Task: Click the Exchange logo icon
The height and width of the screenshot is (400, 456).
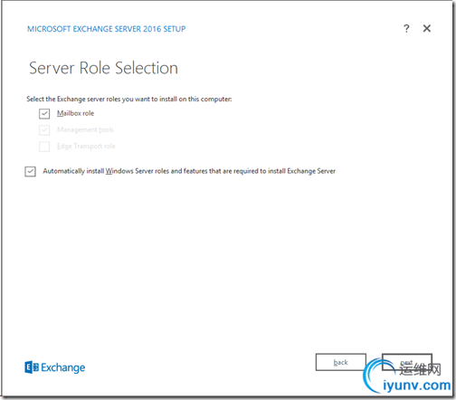Action: 32,367
